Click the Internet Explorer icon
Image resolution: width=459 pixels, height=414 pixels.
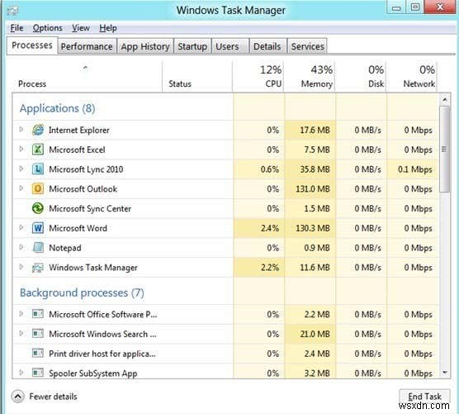(38, 130)
